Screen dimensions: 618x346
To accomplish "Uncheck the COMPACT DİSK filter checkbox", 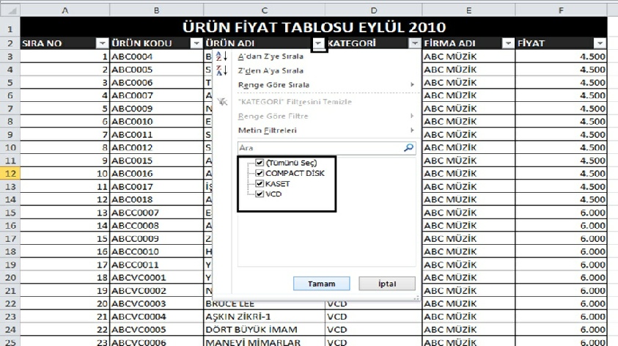I will pos(260,173).
